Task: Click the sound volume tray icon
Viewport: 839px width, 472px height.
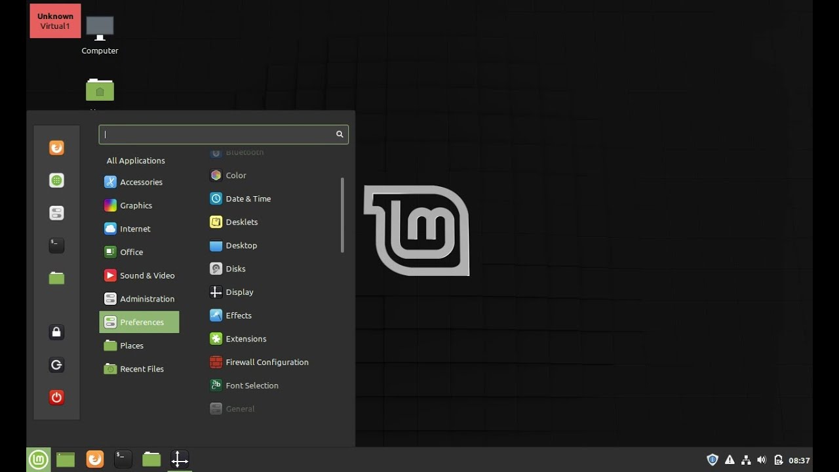Action: click(762, 460)
